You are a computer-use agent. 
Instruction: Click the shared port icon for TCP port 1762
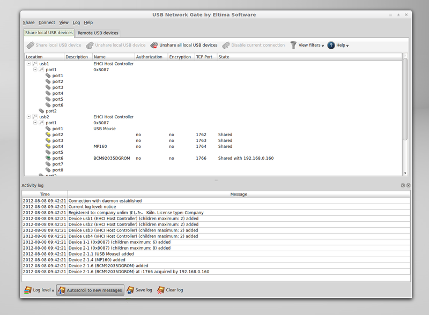point(48,134)
